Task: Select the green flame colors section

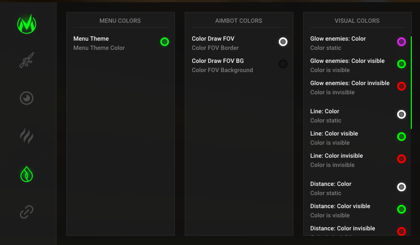Action: 26,174
